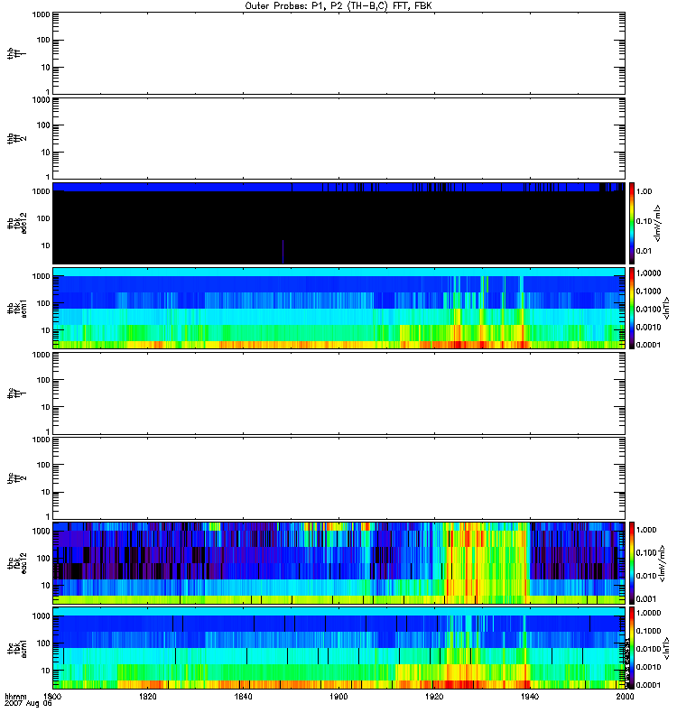Click the empty thc fff 2 plot panel
This screenshot has height=722, width=677.
[338, 478]
